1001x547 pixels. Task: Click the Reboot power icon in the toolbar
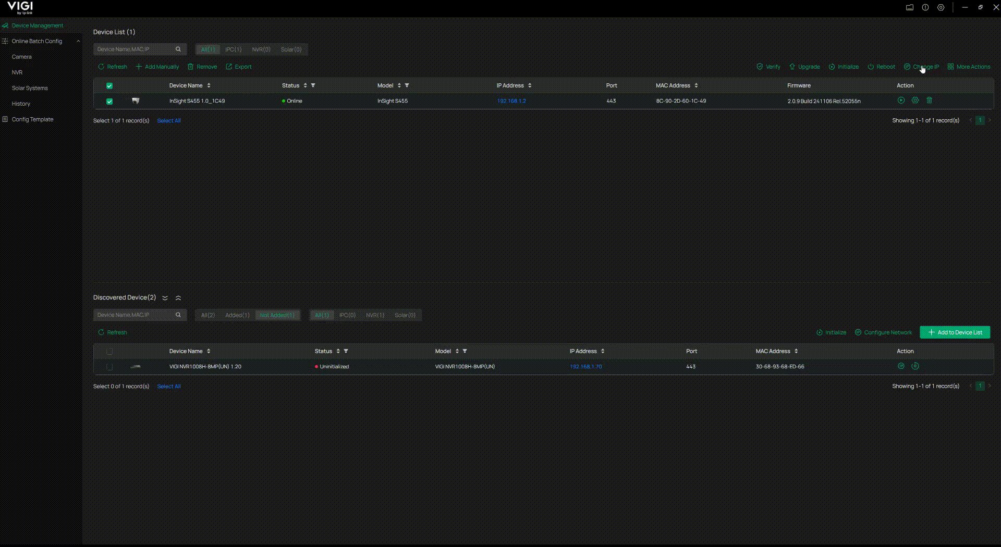(x=871, y=67)
